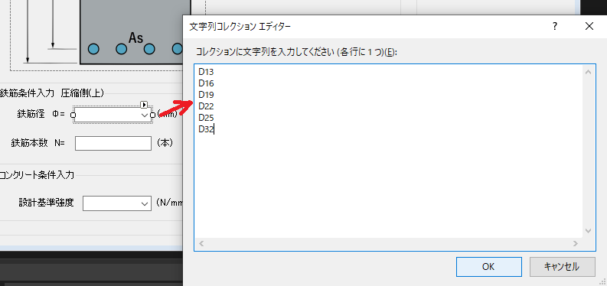
Task: Click the 鉄筋本数 label on the form
Action: tap(29, 143)
